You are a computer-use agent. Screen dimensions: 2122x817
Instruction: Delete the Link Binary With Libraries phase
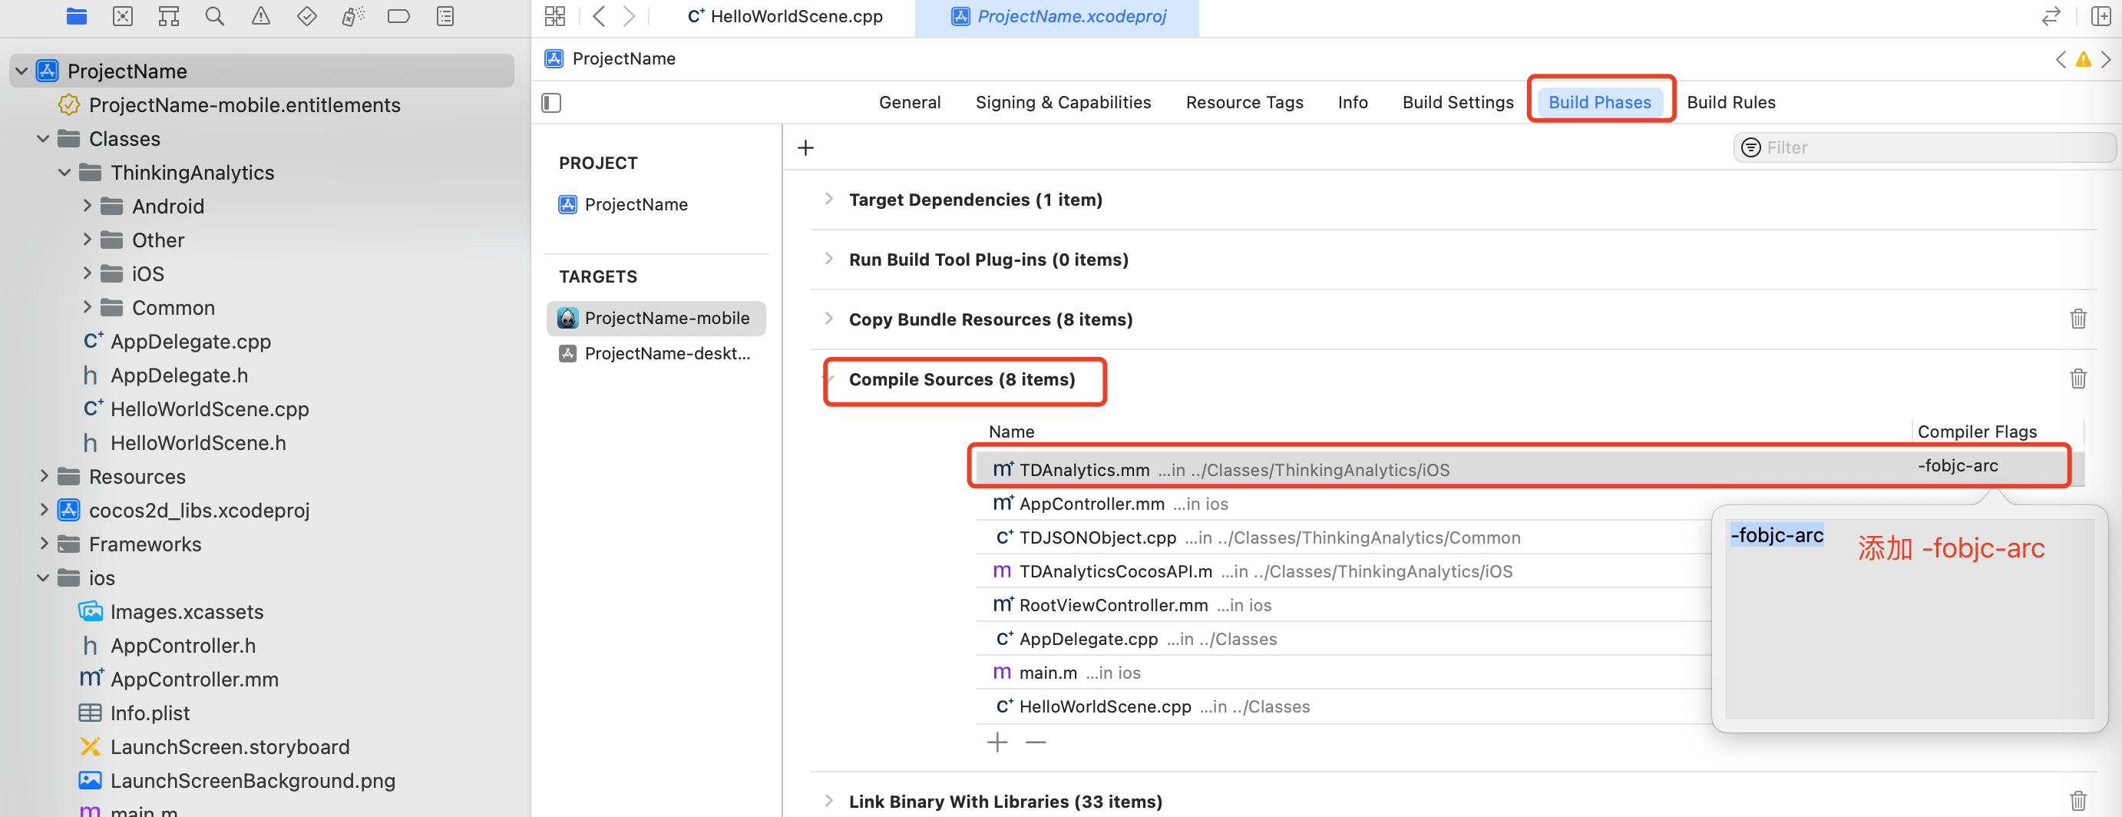coord(2077,801)
